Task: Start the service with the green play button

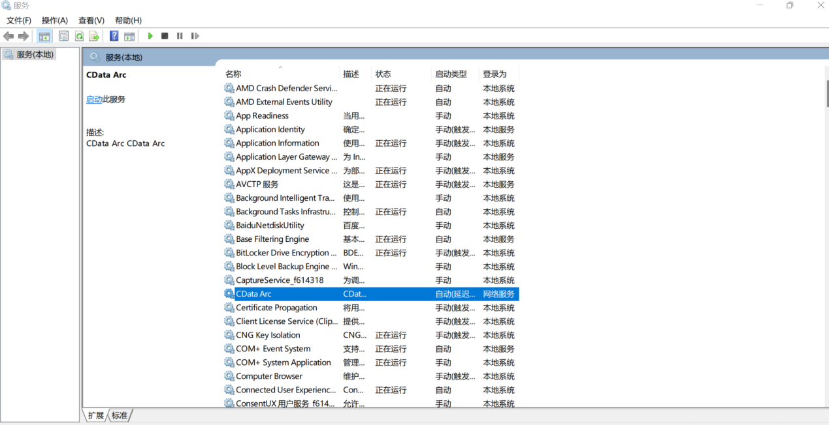Action: pos(150,37)
